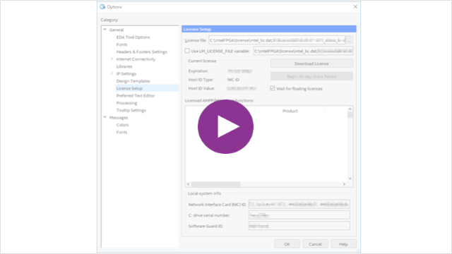Play the video with the purple play button
This screenshot has width=452, height=254.
pyautogui.click(x=225, y=126)
